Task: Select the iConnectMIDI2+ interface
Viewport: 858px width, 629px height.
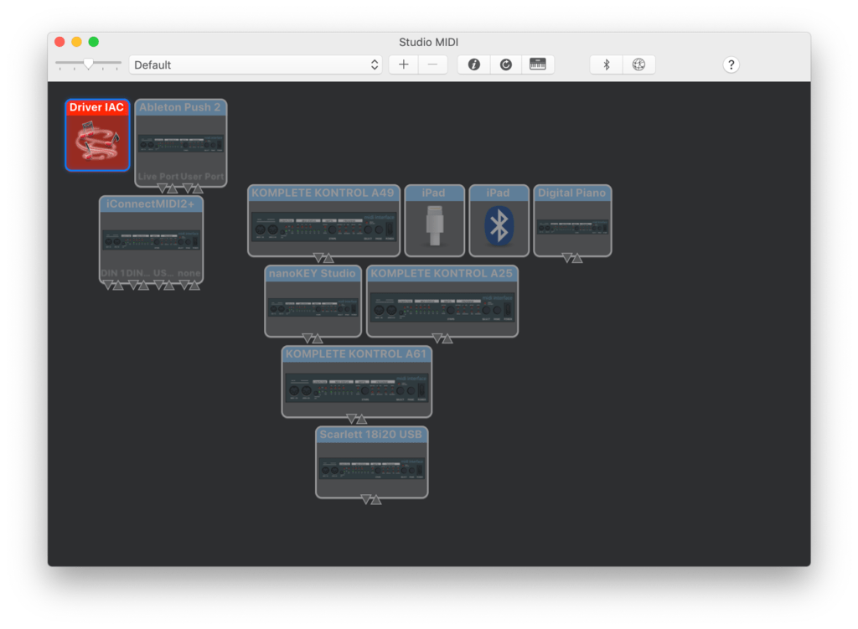Action: pyautogui.click(x=151, y=239)
